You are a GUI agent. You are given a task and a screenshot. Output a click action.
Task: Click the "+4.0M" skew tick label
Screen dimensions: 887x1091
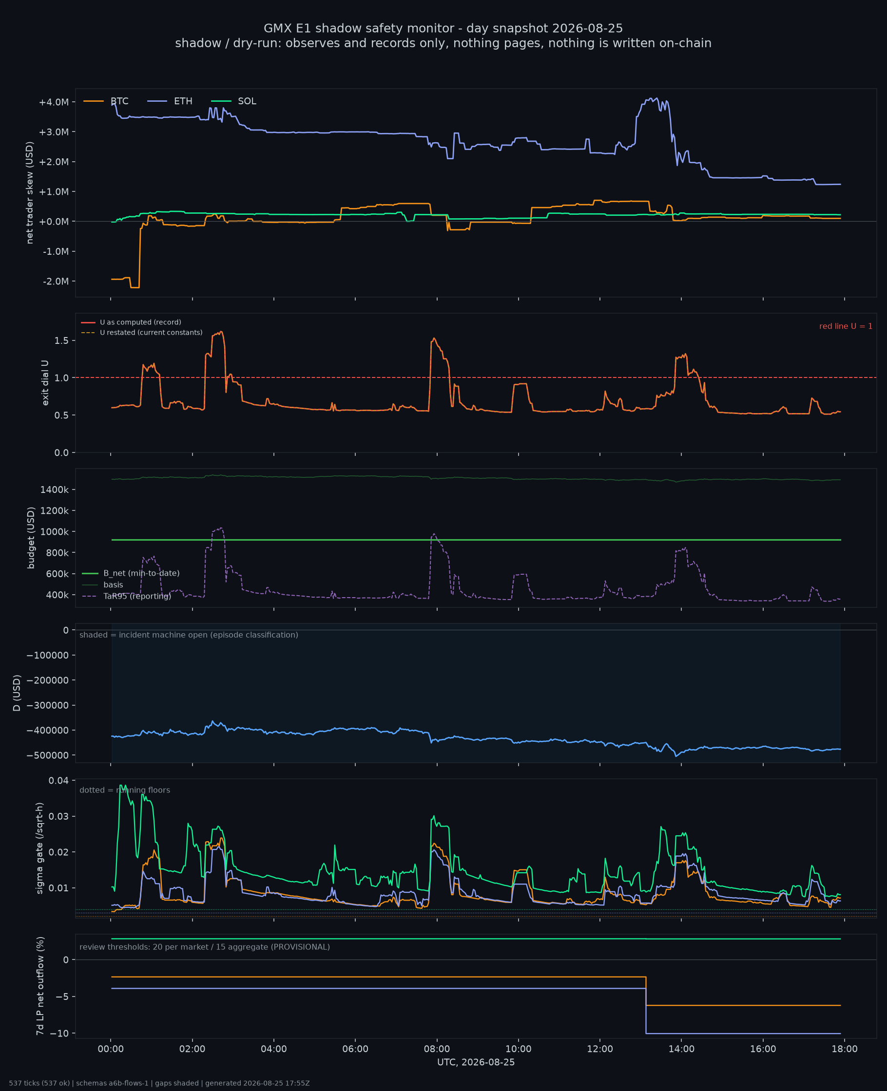[54, 102]
